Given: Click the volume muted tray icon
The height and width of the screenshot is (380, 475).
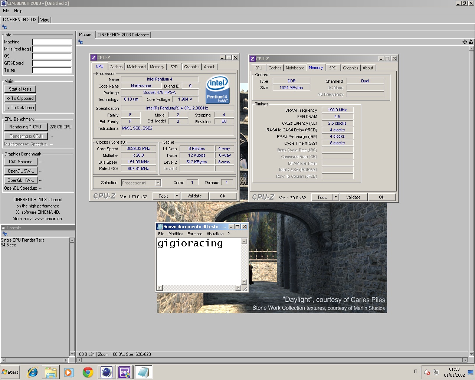Looking at the screenshot, I should click(427, 372).
